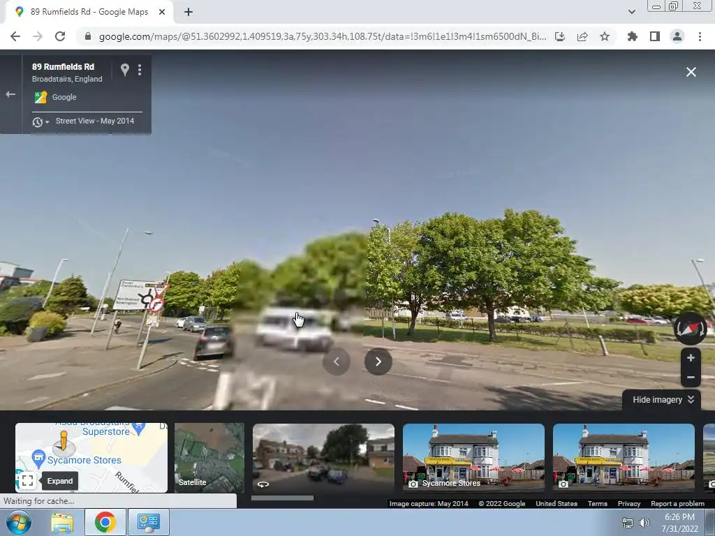Click Asda Broadstairs Superstore map label
Viewport: 715px width, 536px height.
(x=106, y=431)
